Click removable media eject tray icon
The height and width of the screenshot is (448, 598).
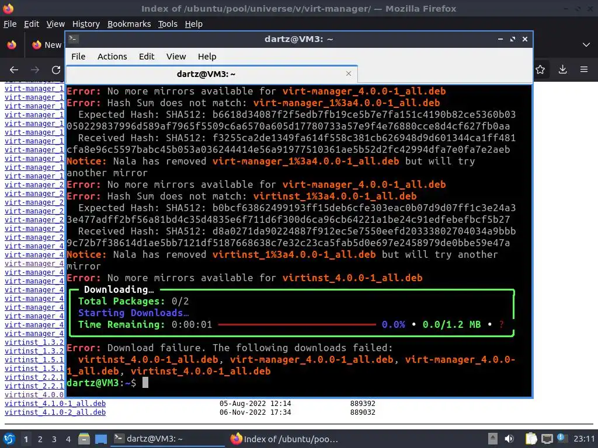493,439
